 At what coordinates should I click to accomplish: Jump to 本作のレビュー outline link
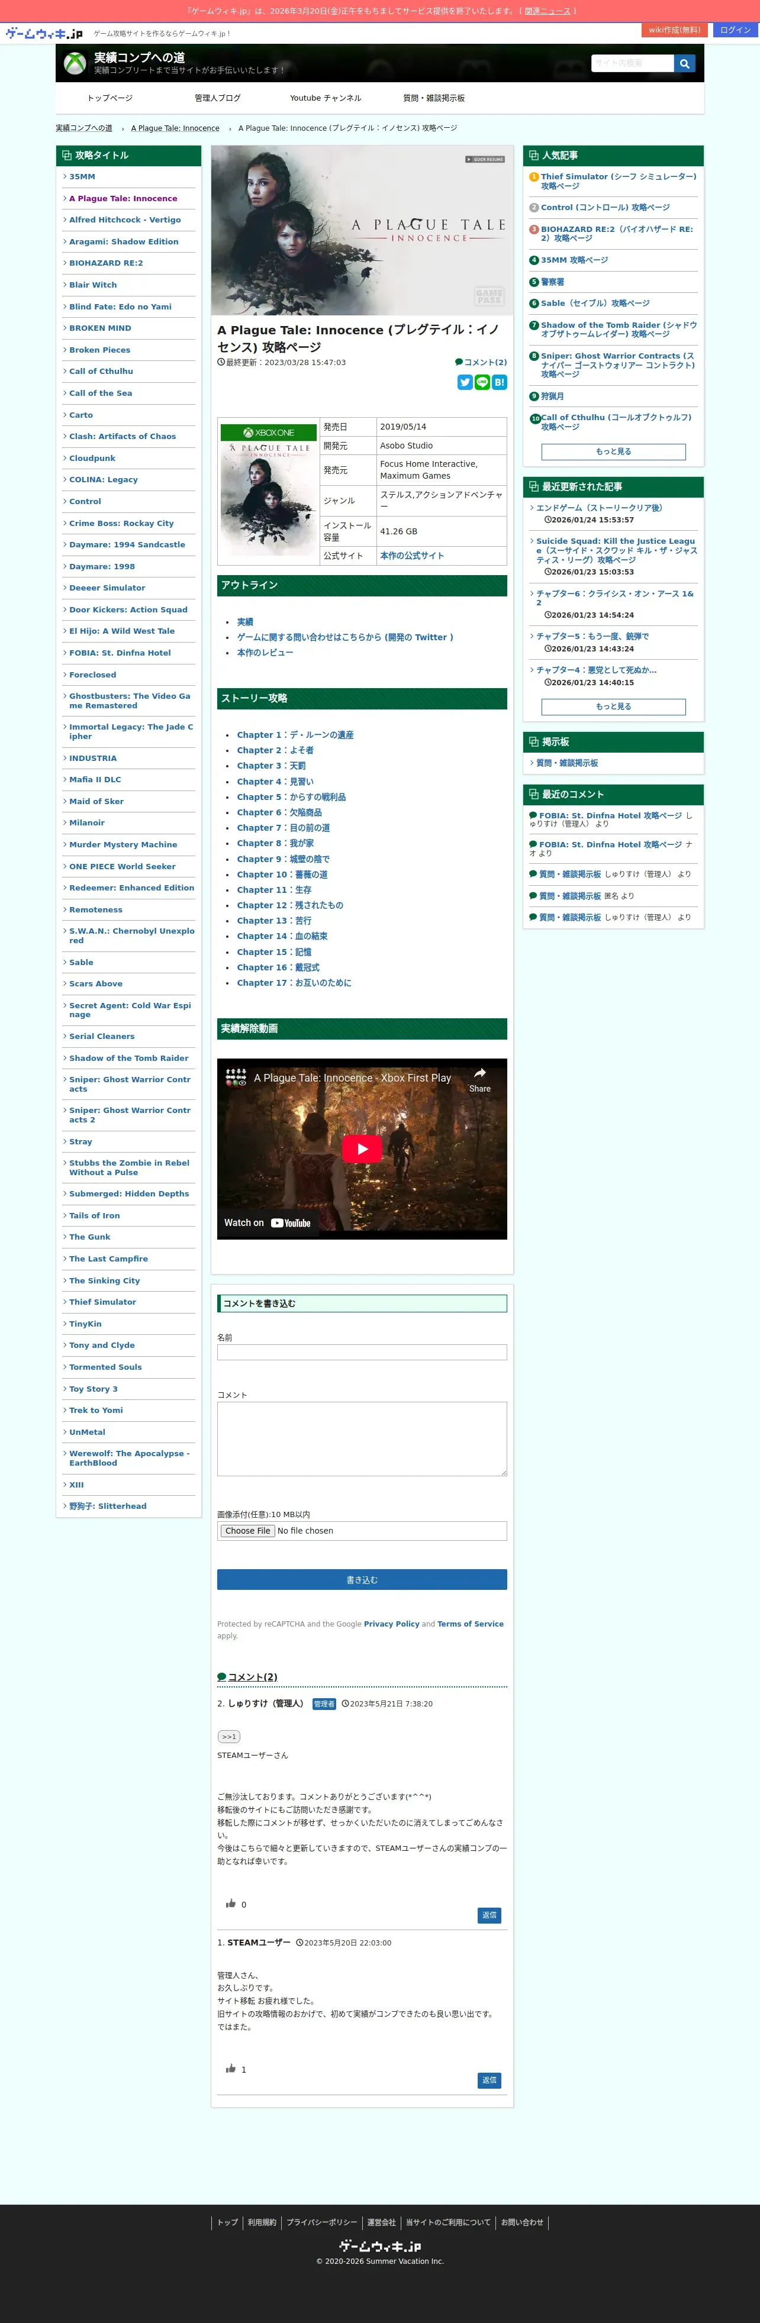click(265, 653)
